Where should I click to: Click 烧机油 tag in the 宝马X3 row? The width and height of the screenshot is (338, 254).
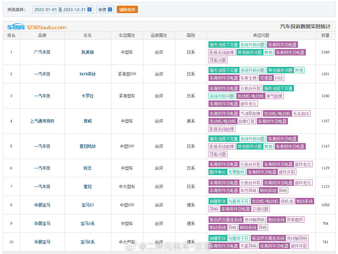coord(287,201)
